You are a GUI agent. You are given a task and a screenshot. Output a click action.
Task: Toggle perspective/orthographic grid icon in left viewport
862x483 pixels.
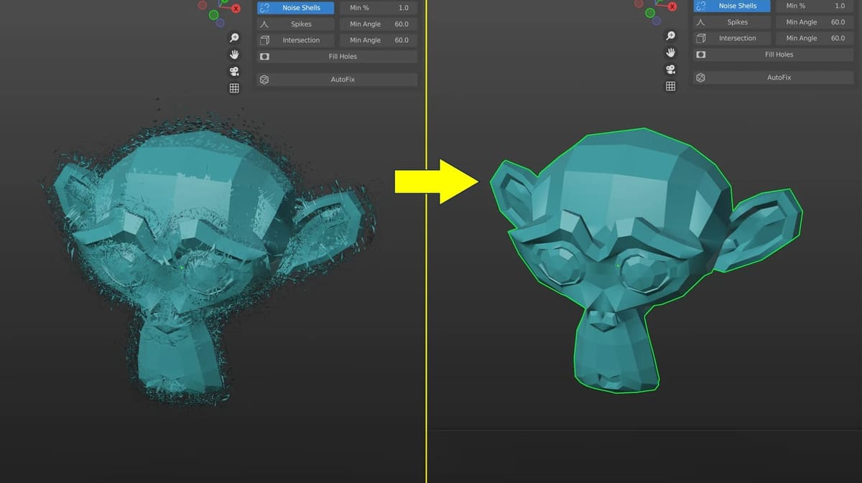(x=234, y=88)
